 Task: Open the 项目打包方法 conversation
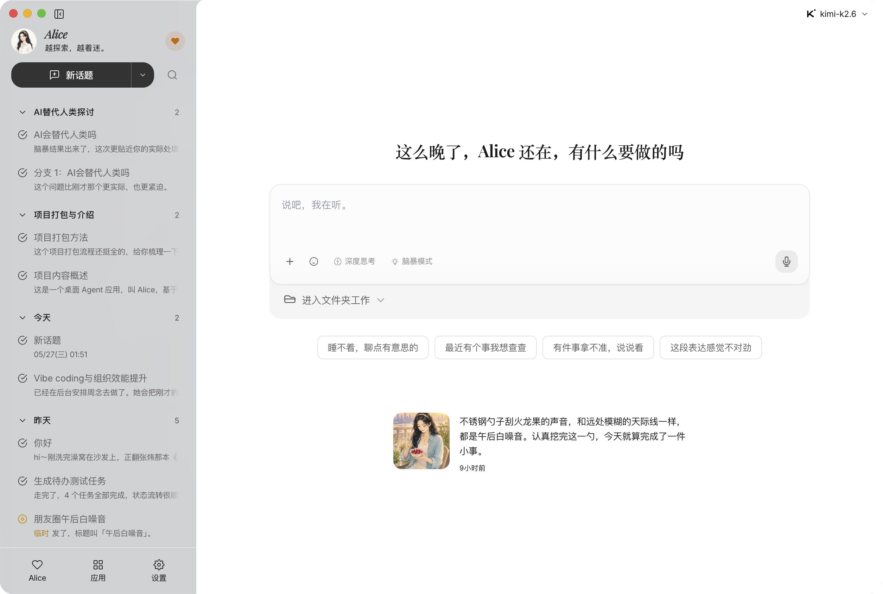(x=98, y=244)
